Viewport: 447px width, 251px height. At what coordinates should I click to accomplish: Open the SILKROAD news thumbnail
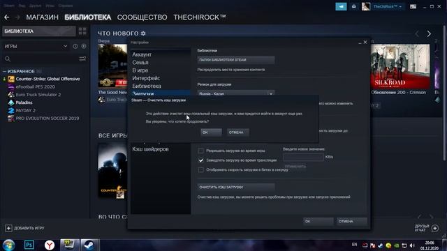click(x=400, y=66)
